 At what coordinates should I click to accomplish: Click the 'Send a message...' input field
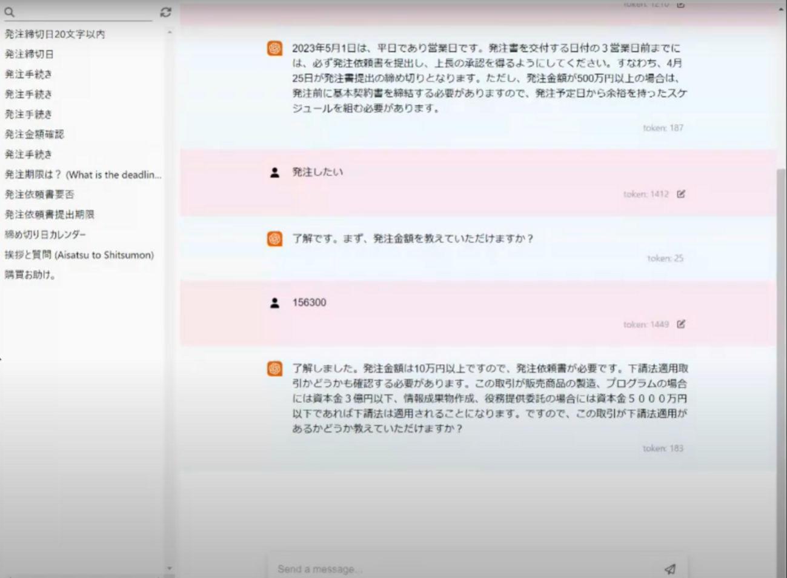tap(460, 568)
